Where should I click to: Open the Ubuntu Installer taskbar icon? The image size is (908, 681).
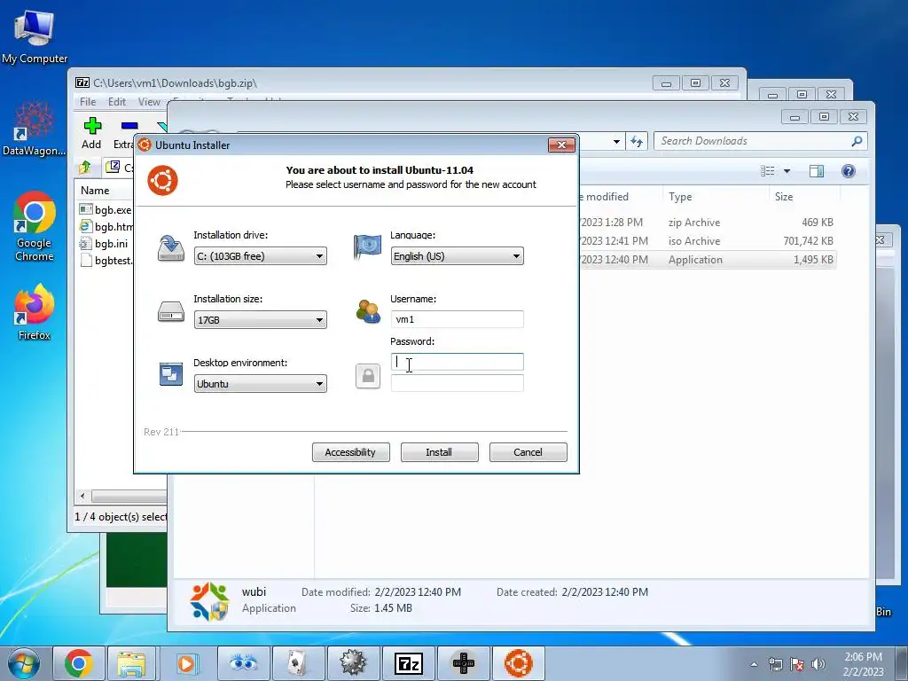(518, 663)
